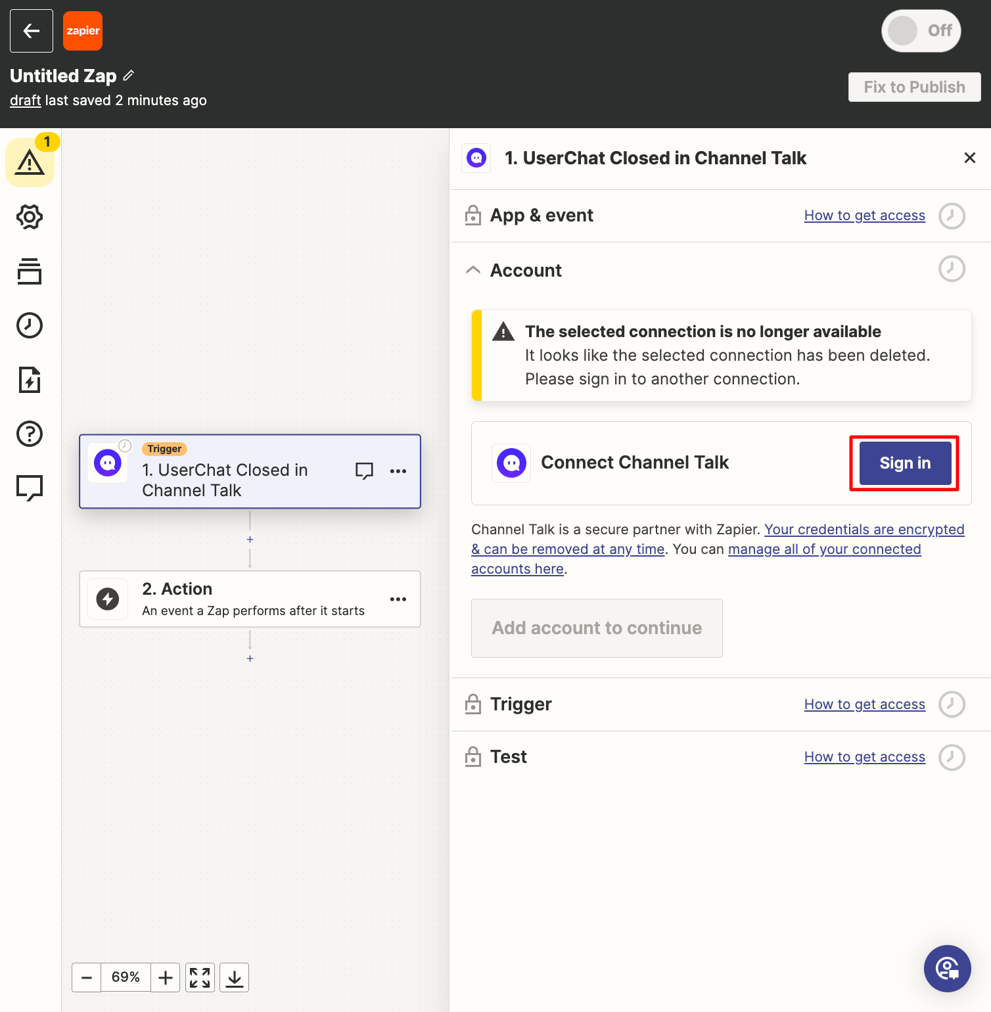
Task: Select the 2. Action step card
Action: point(250,599)
